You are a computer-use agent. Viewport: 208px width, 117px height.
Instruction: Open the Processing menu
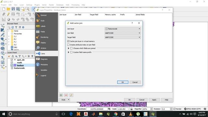(x=75, y=5)
